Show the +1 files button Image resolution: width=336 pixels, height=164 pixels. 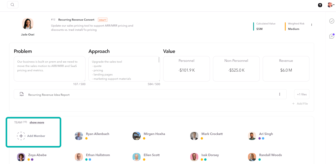[302, 94]
